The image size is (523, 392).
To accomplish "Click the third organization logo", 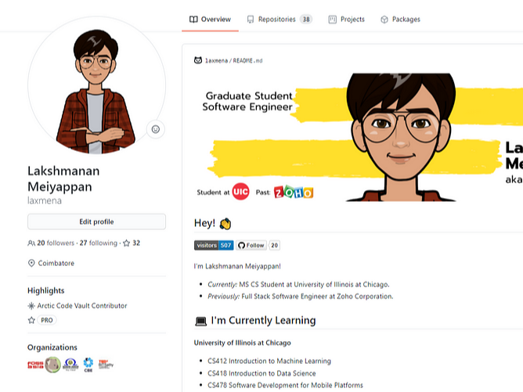I will (70, 364).
